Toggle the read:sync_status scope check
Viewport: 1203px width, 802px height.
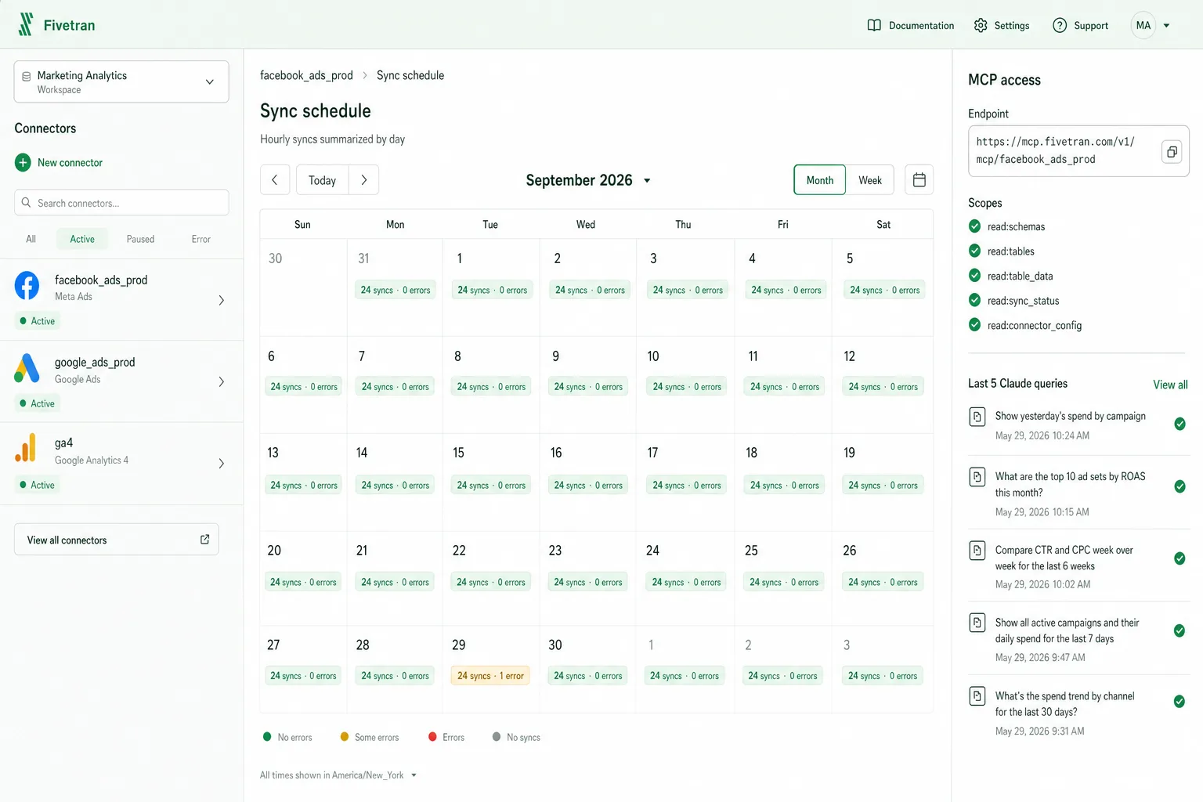coord(974,300)
